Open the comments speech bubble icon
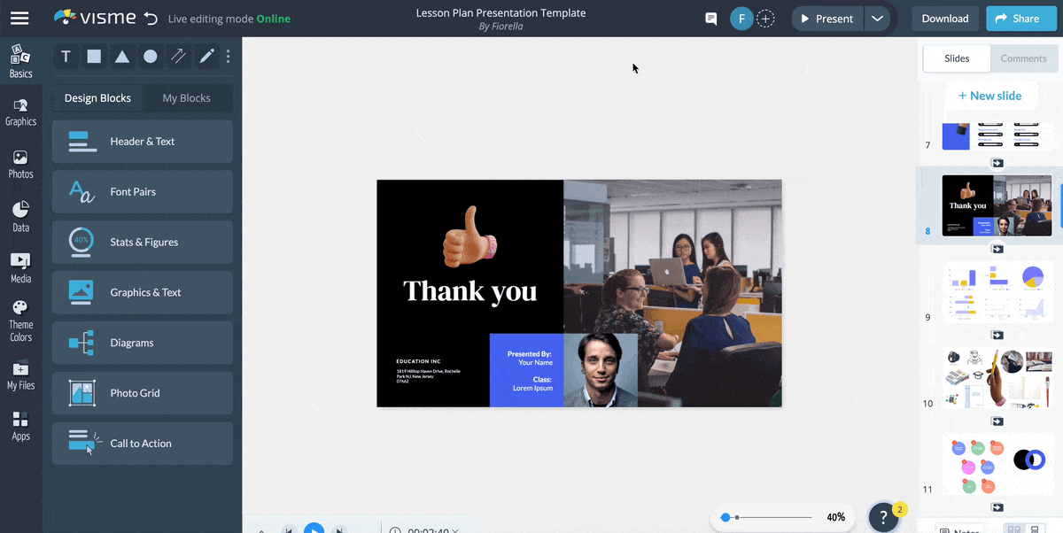The width and height of the screenshot is (1063, 533). tap(710, 19)
